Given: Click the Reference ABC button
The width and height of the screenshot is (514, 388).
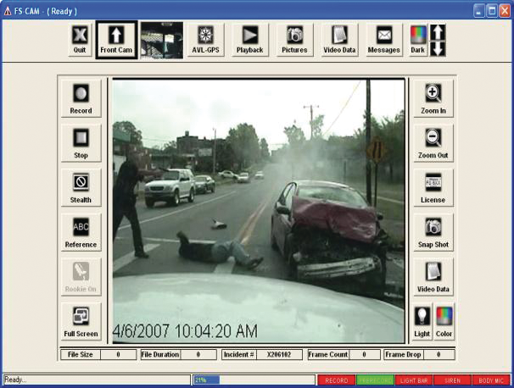Looking at the screenshot, I should pyautogui.click(x=81, y=231).
